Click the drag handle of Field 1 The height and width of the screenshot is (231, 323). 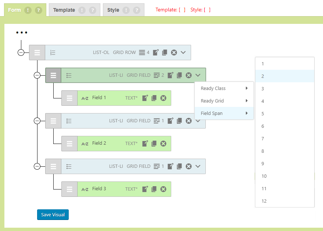pos(69,98)
